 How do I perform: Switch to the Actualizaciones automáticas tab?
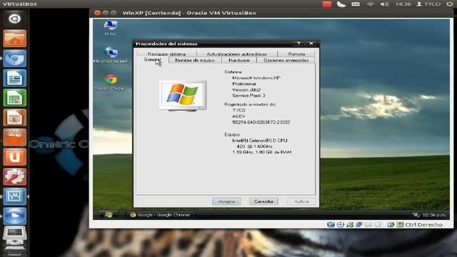236,54
